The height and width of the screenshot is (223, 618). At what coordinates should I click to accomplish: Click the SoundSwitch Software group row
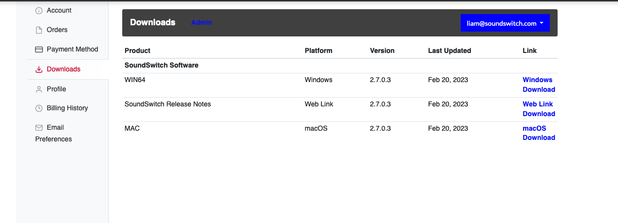point(340,65)
